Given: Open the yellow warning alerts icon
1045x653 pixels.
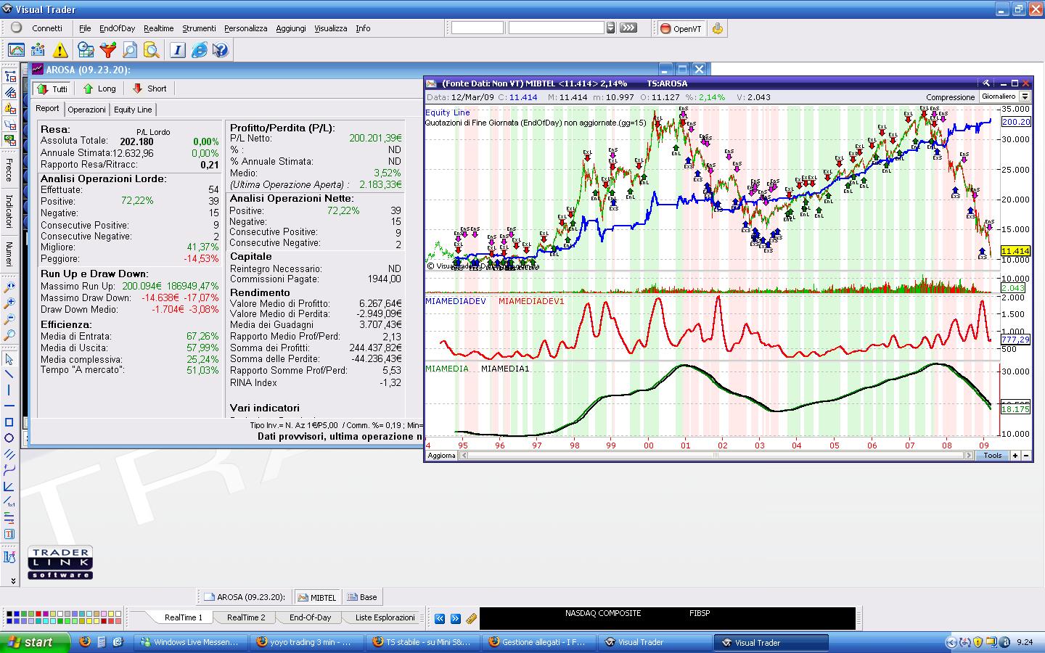Looking at the screenshot, I should tap(60, 50).
